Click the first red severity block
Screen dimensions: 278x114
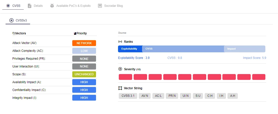pyautogui.click(x=125, y=77)
